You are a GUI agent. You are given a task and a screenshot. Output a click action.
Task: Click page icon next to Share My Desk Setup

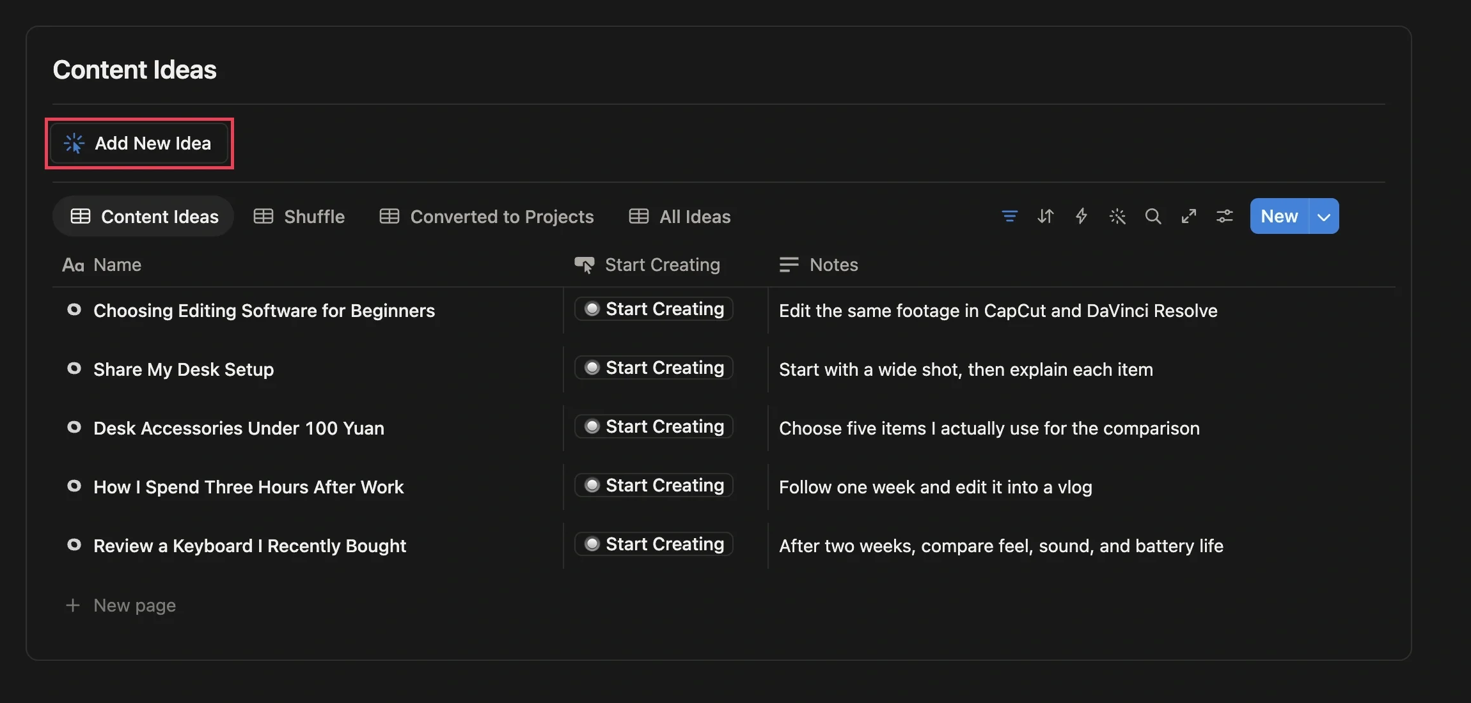74,369
